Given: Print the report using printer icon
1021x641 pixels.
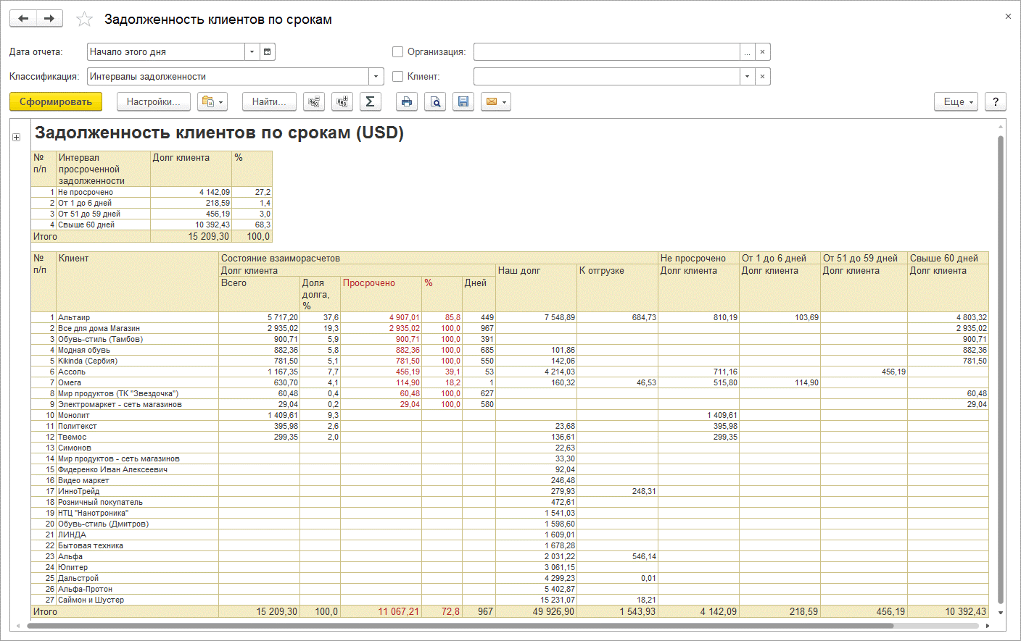Looking at the screenshot, I should (x=406, y=102).
